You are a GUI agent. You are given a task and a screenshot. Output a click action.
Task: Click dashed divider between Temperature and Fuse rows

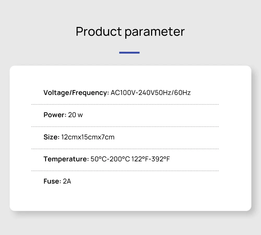pyautogui.click(x=125, y=171)
